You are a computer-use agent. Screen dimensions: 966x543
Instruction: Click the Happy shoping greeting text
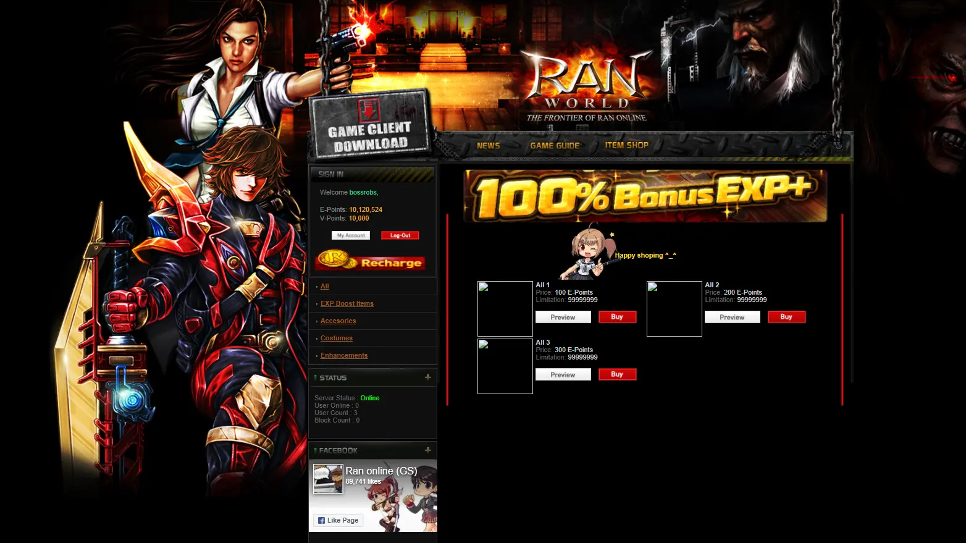[645, 255]
